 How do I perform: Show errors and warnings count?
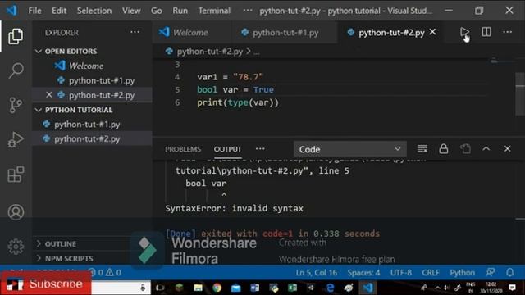tap(105, 273)
